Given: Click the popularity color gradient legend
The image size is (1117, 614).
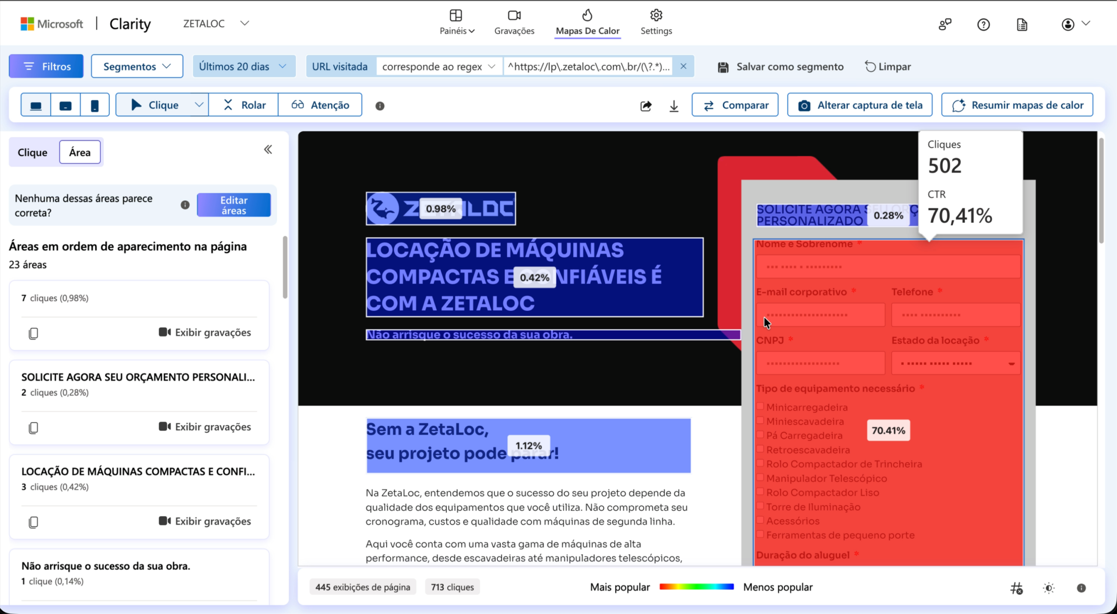Looking at the screenshot, I should coord(696,587).
